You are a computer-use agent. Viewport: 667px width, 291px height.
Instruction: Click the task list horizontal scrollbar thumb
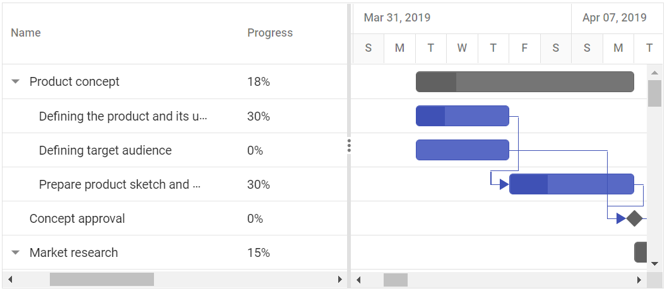click(x=102, y=280)
